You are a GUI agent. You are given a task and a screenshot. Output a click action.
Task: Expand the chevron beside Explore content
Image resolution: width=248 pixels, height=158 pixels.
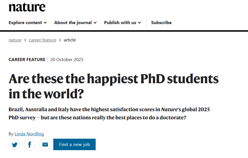click(x=45, y=23)
